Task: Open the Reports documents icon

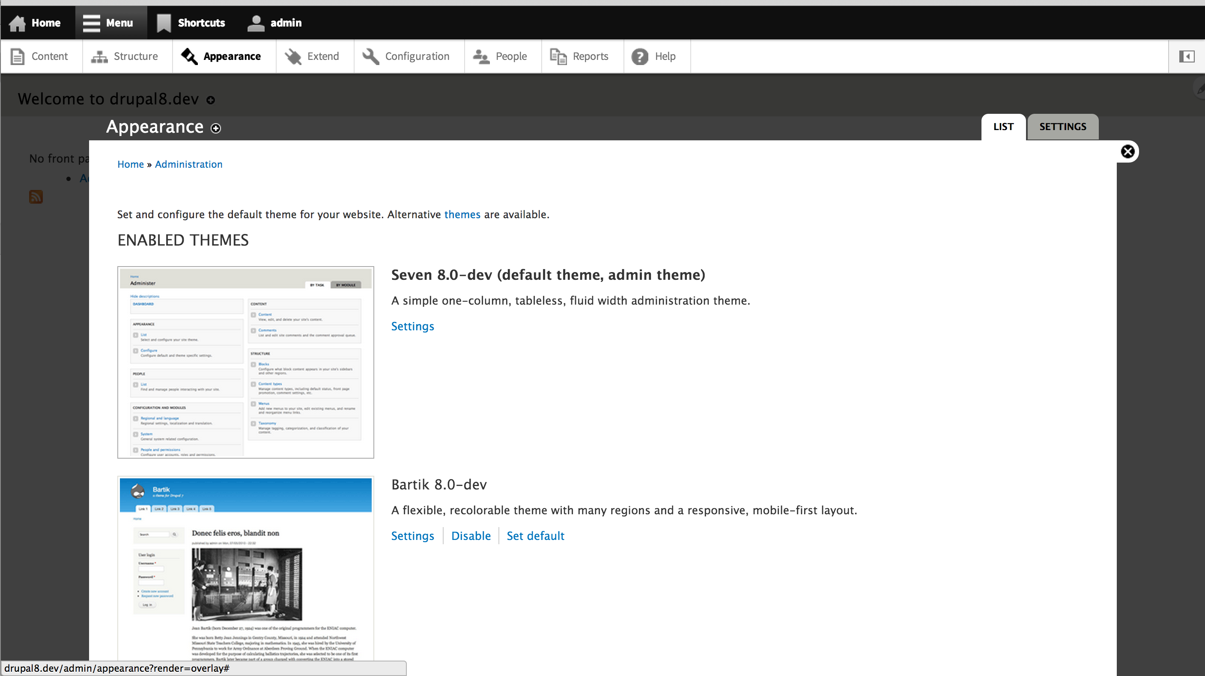Action: [558, 56]
